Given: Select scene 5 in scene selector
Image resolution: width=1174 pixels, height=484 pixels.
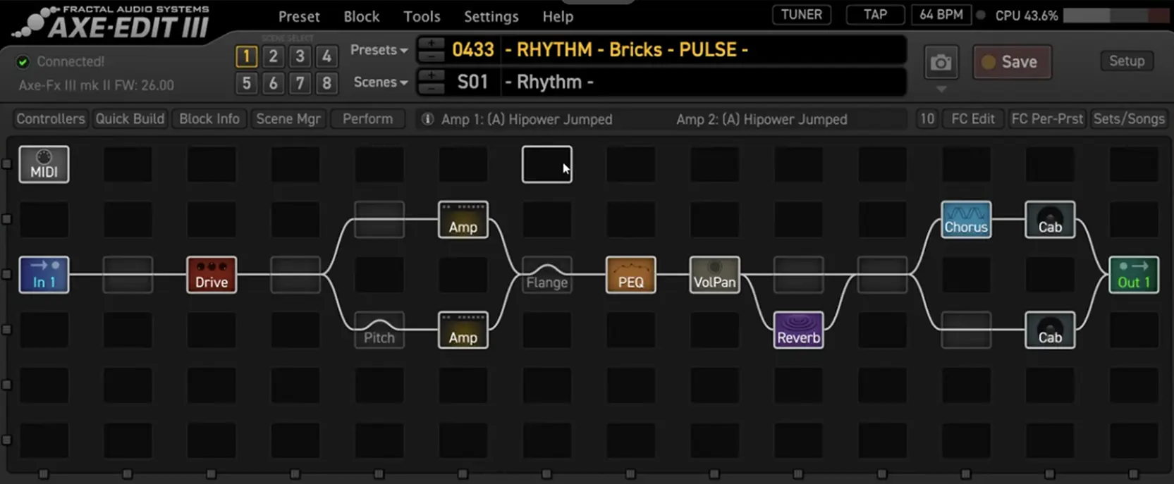Looking at the screenshot, I should tap(246, 83).
